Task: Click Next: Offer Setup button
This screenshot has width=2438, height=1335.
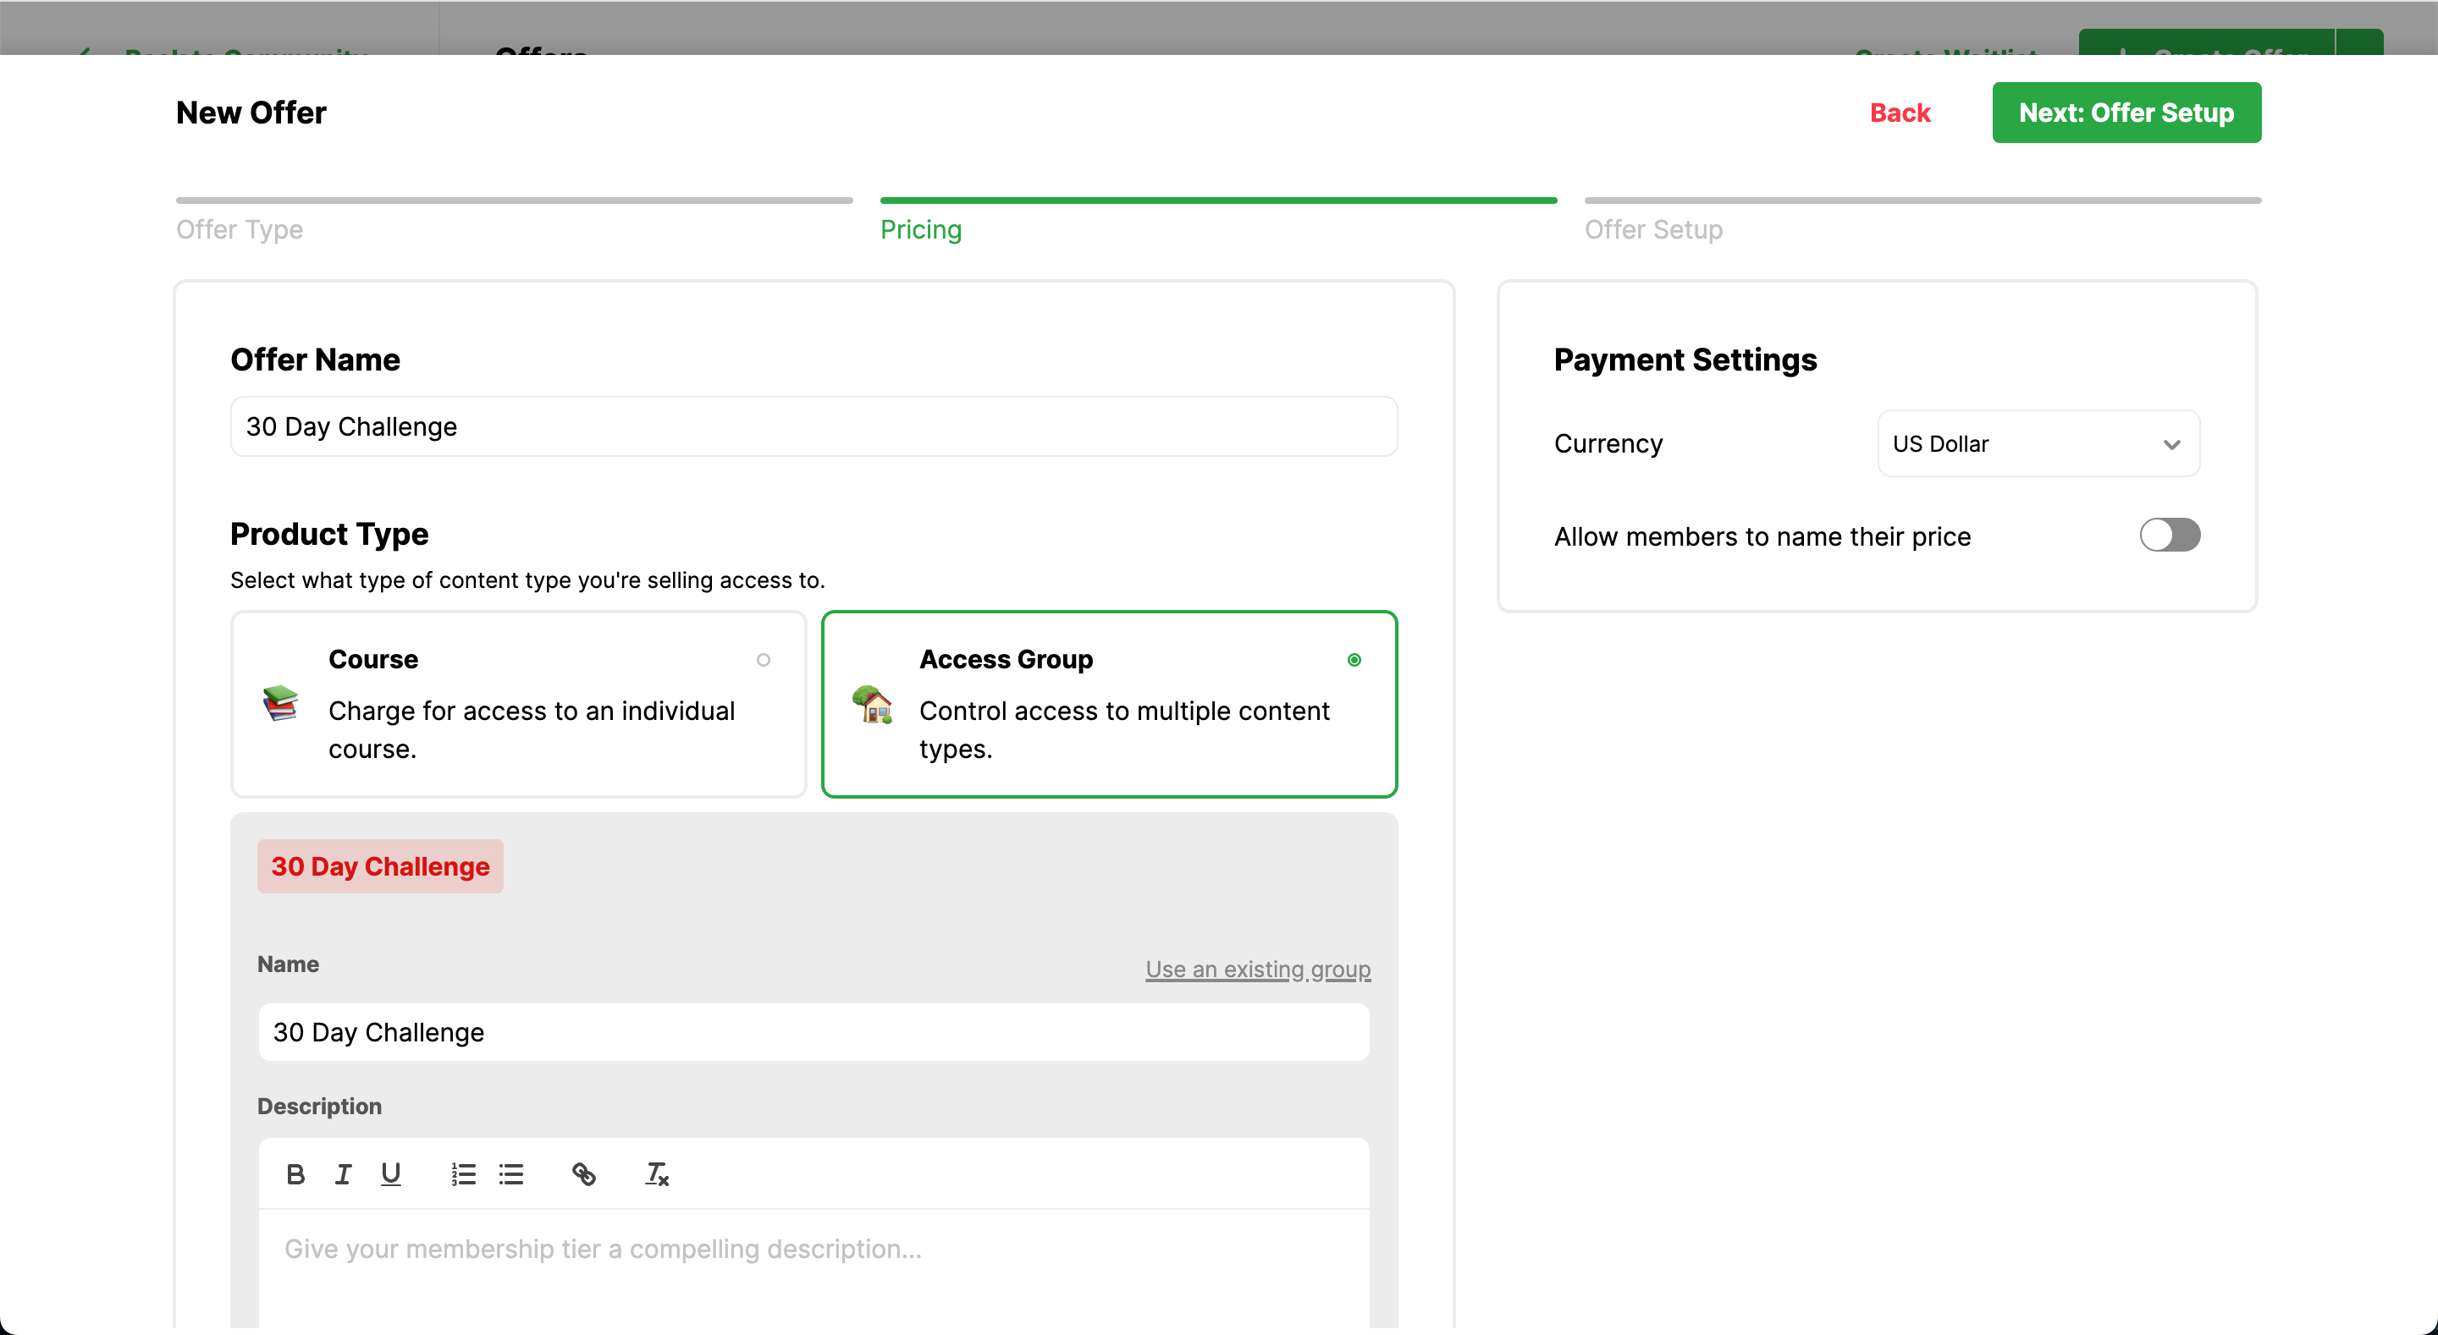Action: coord(2126,113)
